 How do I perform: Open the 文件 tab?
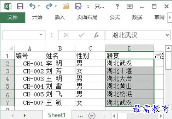[13, 18]
